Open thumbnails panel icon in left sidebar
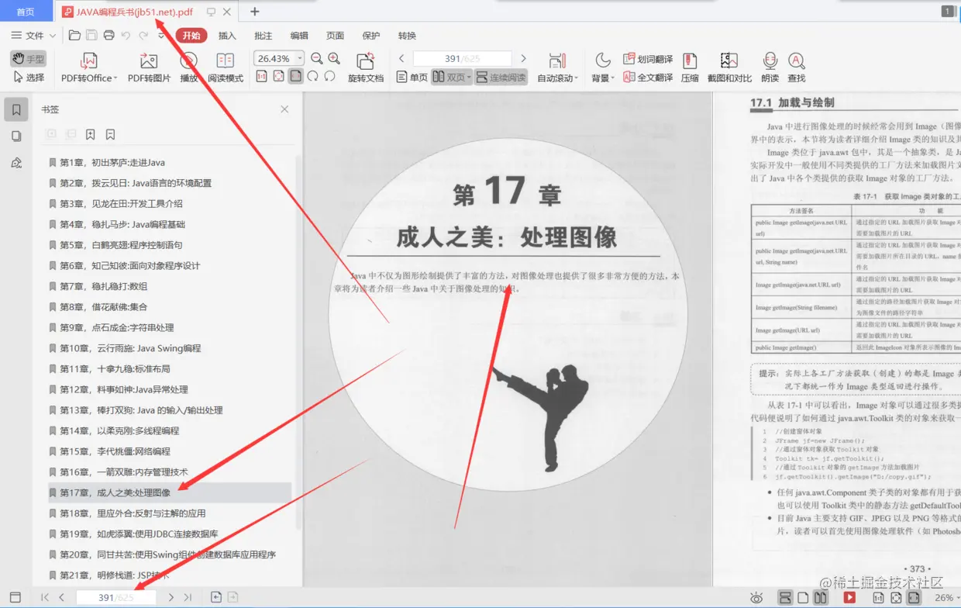 point(16,136)
